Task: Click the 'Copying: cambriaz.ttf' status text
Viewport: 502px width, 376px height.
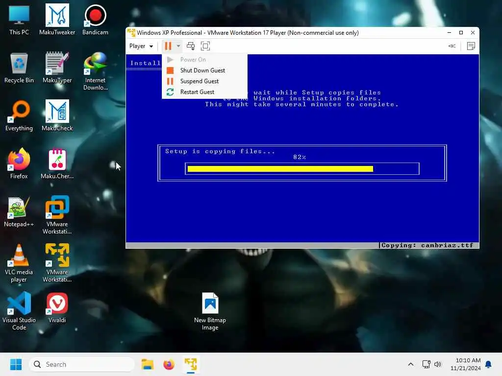Action: click(427, 245)
